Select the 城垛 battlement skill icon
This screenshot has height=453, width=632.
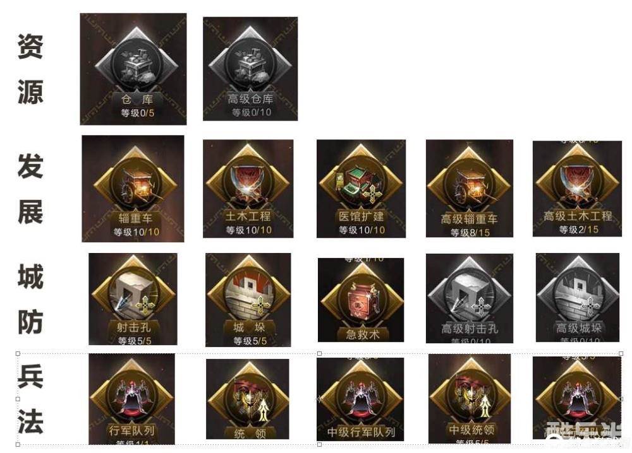pyautogui.click(x=248, y=300)
